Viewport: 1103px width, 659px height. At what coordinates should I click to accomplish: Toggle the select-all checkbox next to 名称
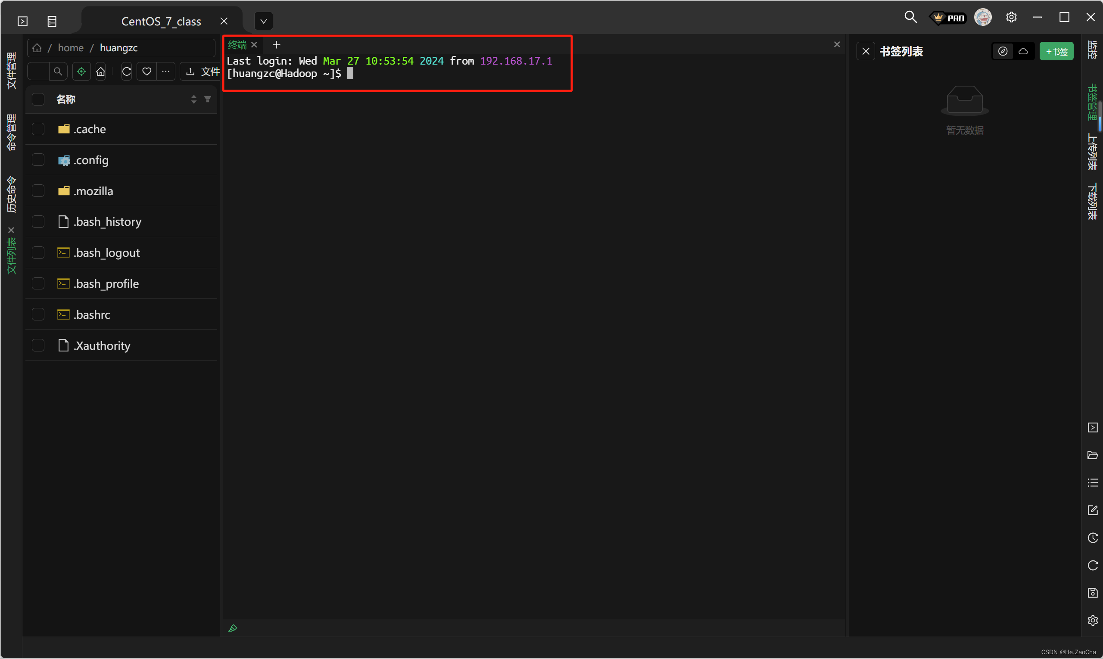(x=38, y=99)
